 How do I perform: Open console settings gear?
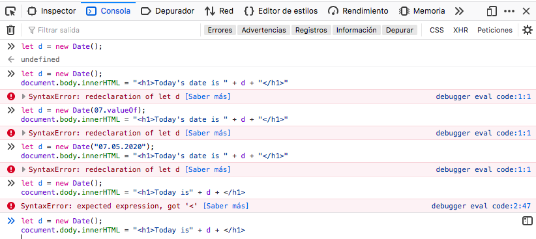coord(528,30)
